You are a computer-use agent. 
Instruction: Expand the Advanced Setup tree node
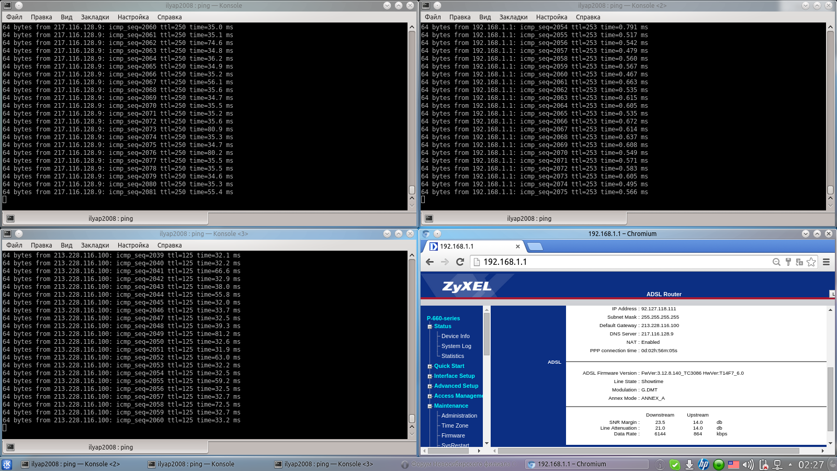[x=430, y=386]
